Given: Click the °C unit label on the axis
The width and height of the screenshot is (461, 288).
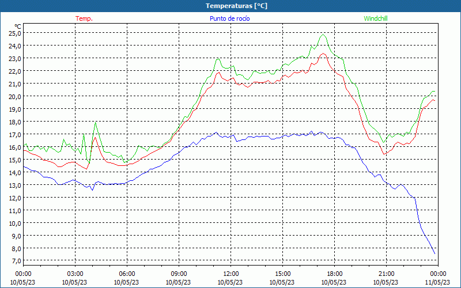Looking at the screenshot, I should 18,27.
